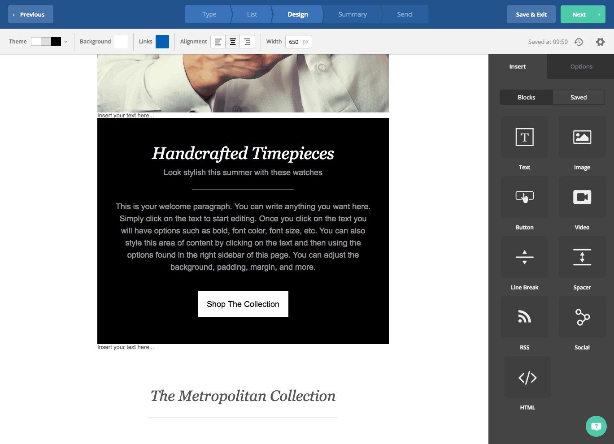Image resolution: width=614 pixels, height=444 pixels.
Task: Pick the blue Links color swatch
Action: click(x=162, y=42)
